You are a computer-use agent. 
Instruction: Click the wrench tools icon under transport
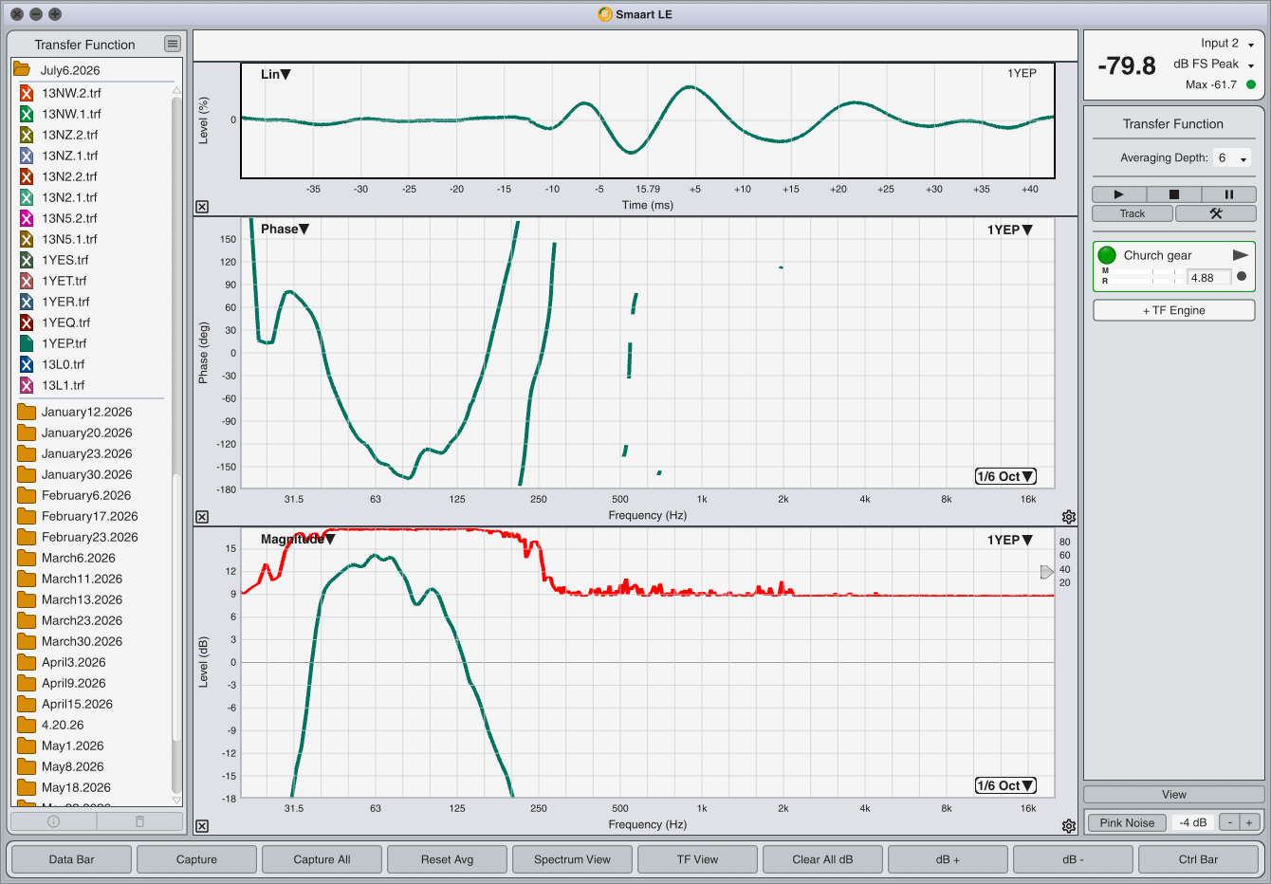click(x=1215, y=213)
